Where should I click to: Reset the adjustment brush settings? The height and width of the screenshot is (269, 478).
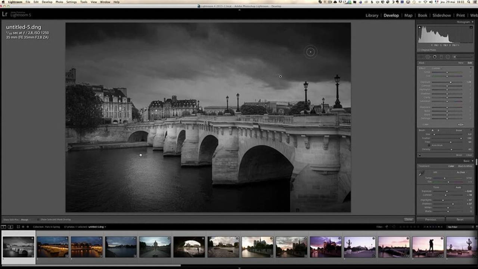click(459, 155)
